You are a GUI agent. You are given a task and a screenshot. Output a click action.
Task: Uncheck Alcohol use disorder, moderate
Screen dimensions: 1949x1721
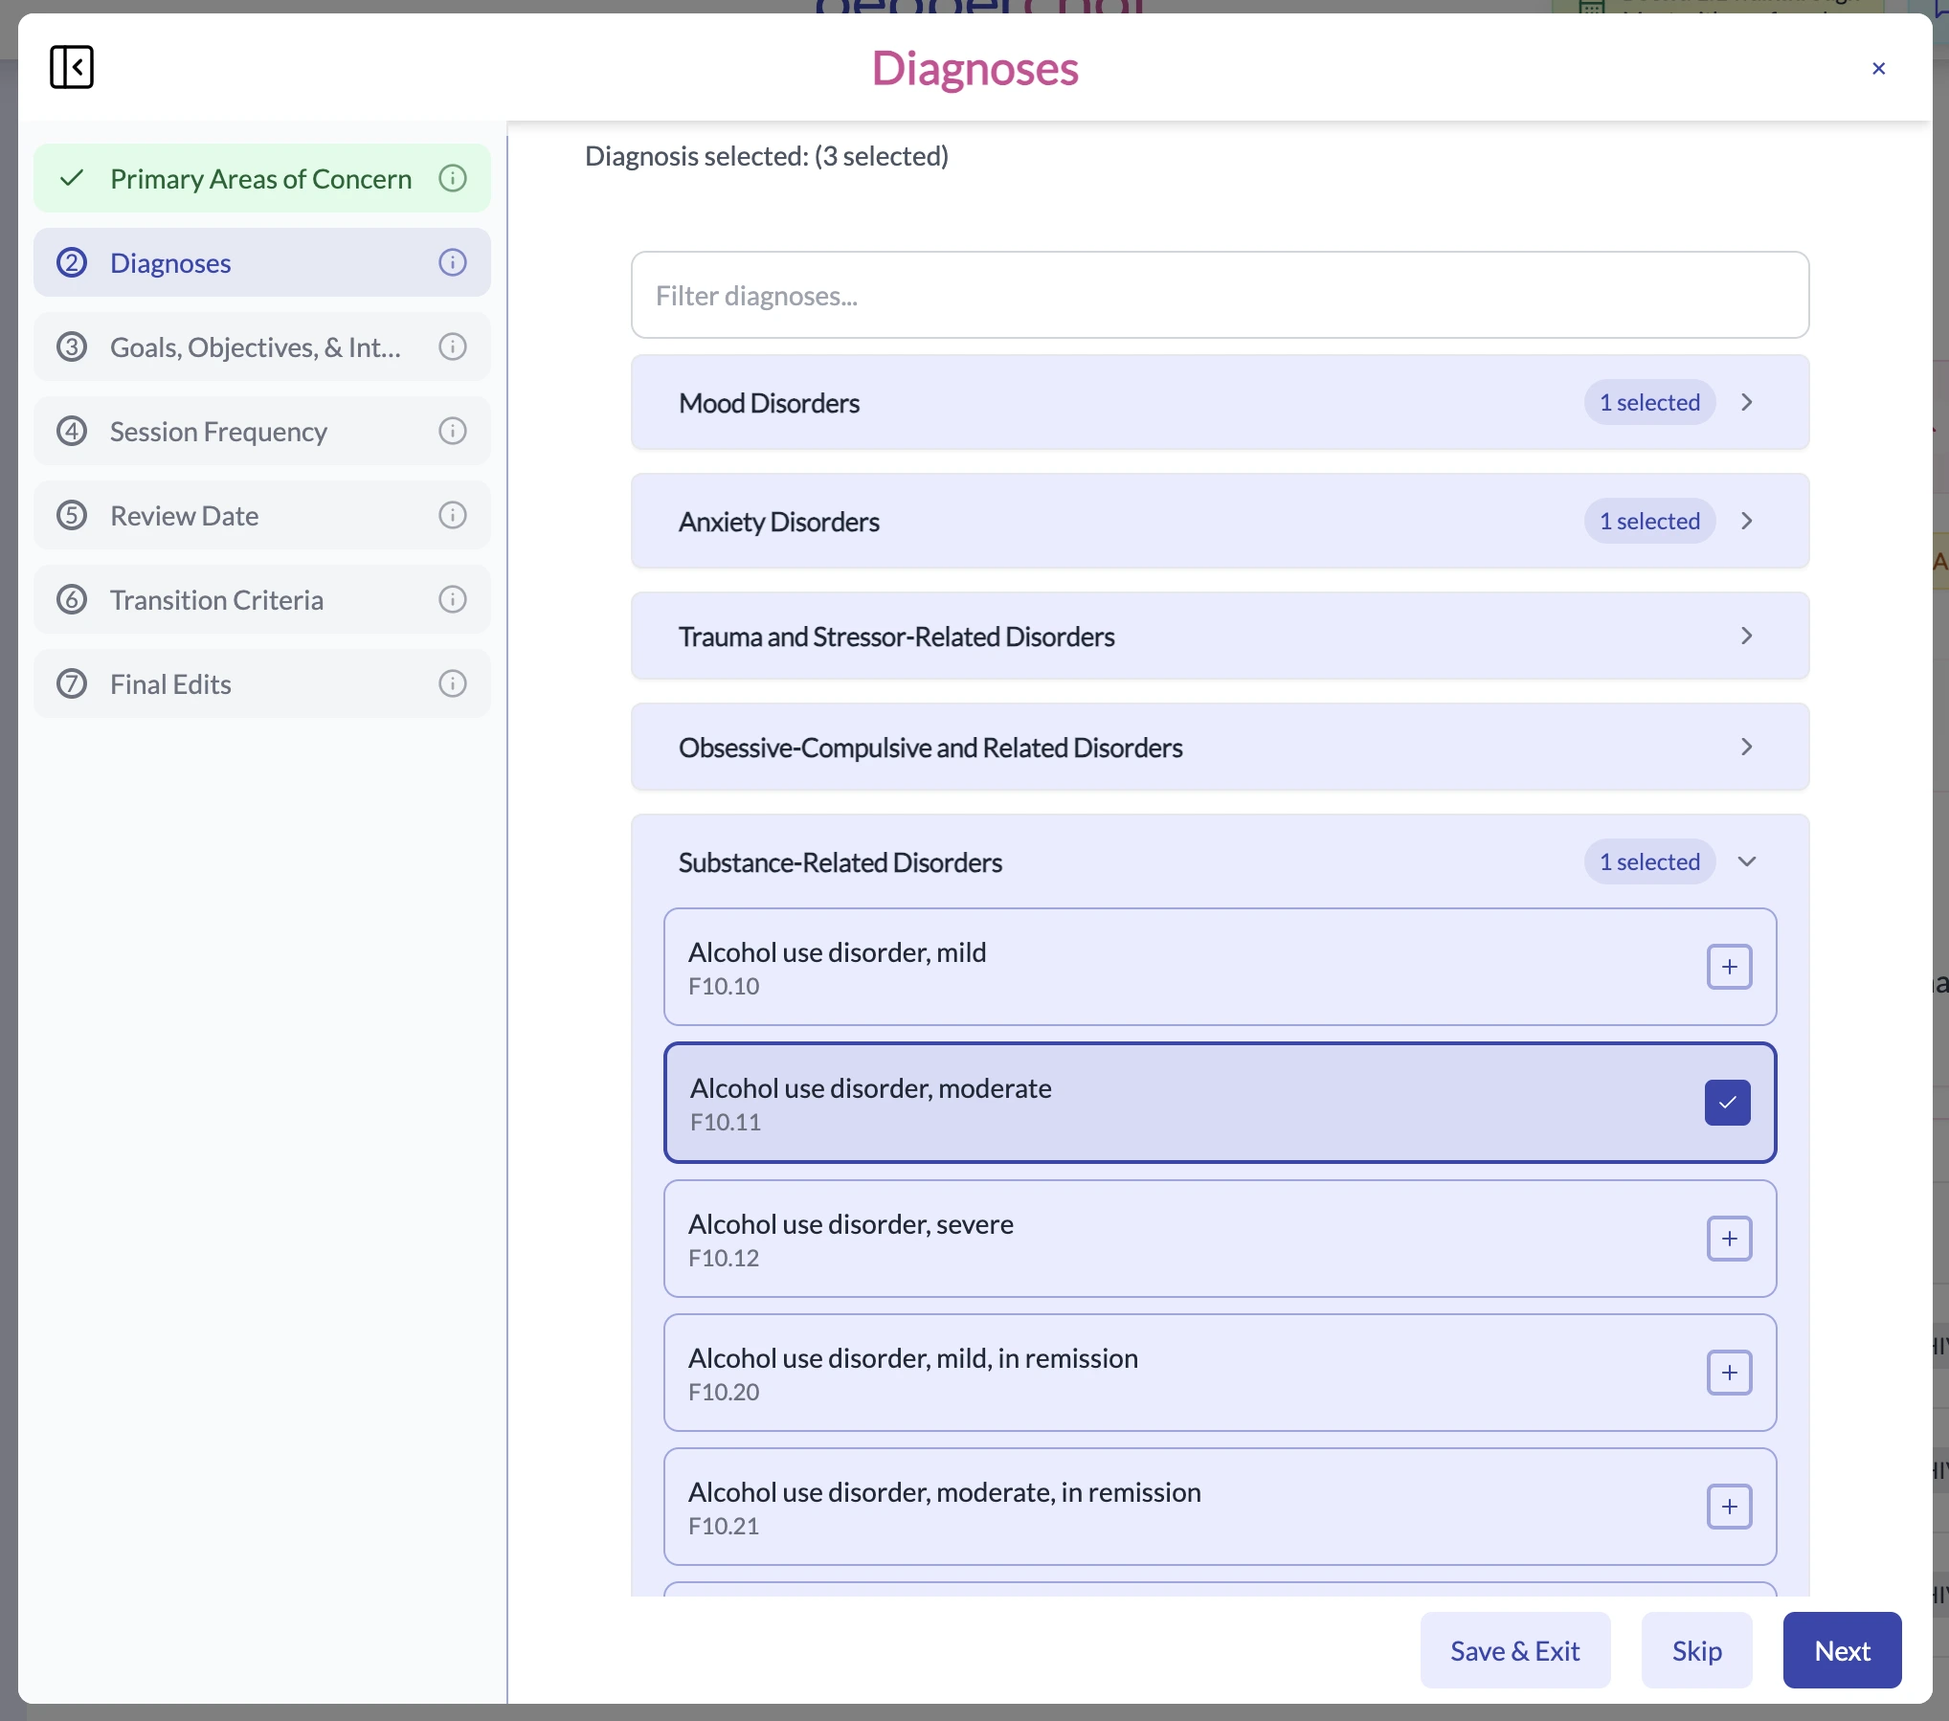coord(1727,1103)
